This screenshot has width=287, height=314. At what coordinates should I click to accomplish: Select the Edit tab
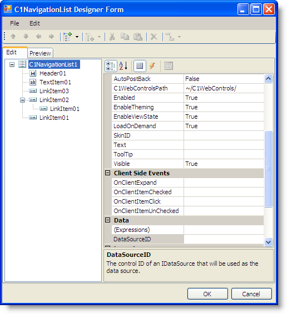[x=14, y=53]
